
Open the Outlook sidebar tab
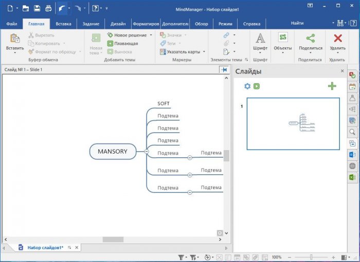352,155
